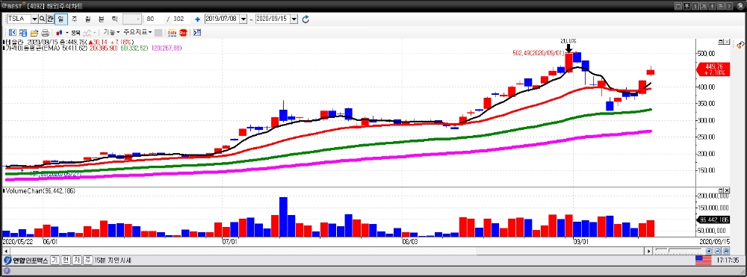
Task: Select the 일 (daily) period toggle
Action: 61,19
